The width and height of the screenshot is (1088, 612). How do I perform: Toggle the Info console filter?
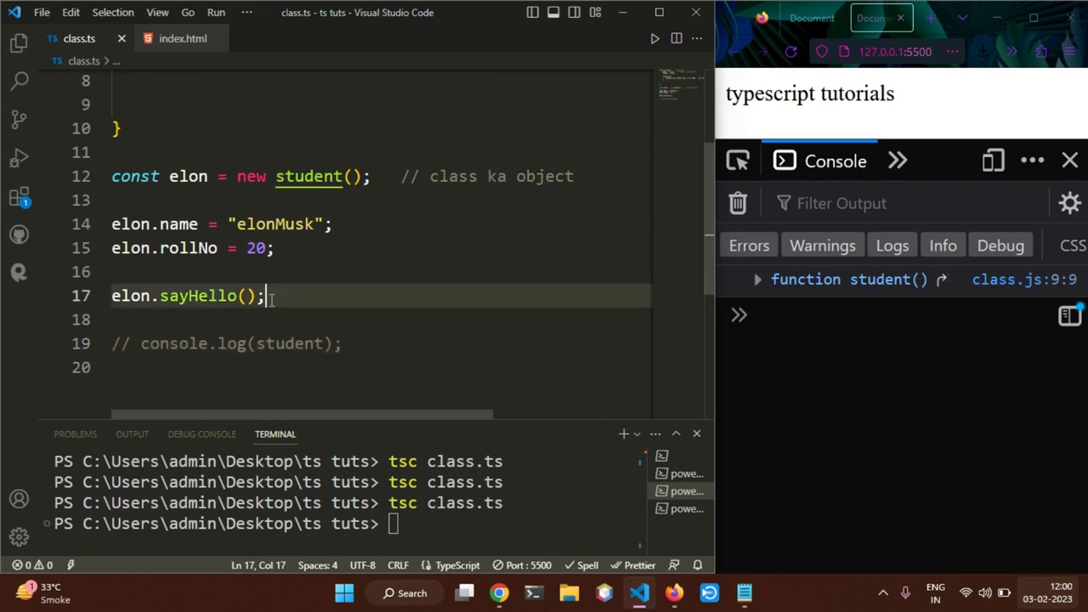[943, 246]
